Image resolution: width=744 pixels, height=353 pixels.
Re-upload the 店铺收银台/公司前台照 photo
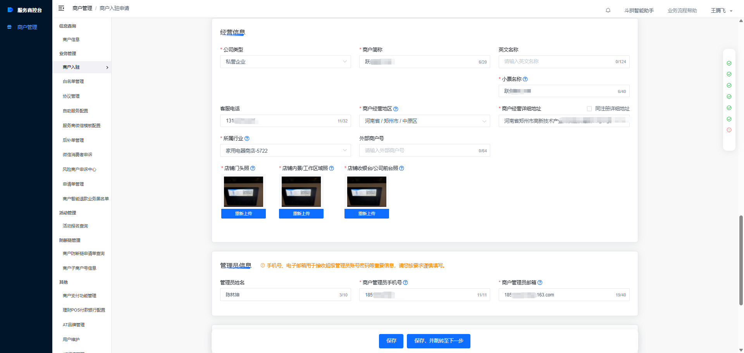pyautogui.click(x=367, y=214)
